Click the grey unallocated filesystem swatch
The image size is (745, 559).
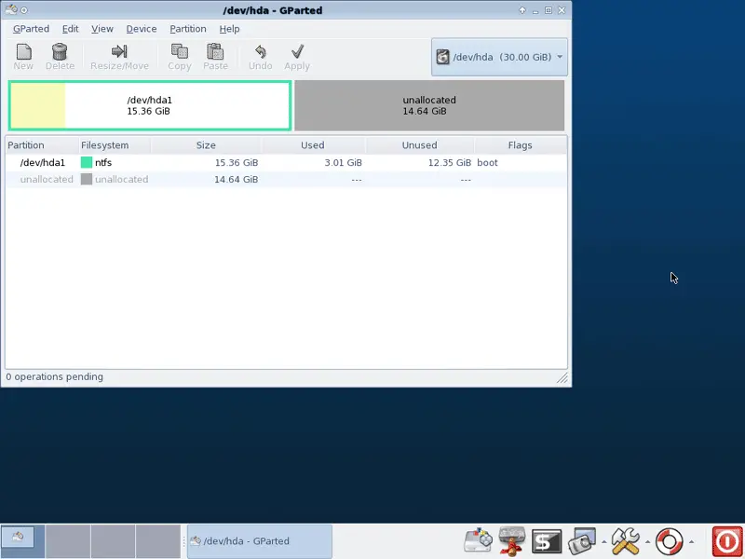(x=87, y=179)
